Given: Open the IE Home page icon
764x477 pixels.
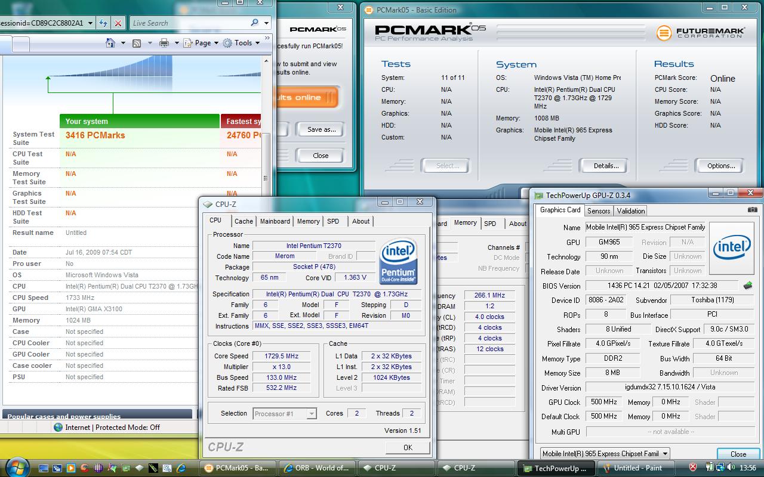Looking at the screenshot, I should click(x=110, y=43).
